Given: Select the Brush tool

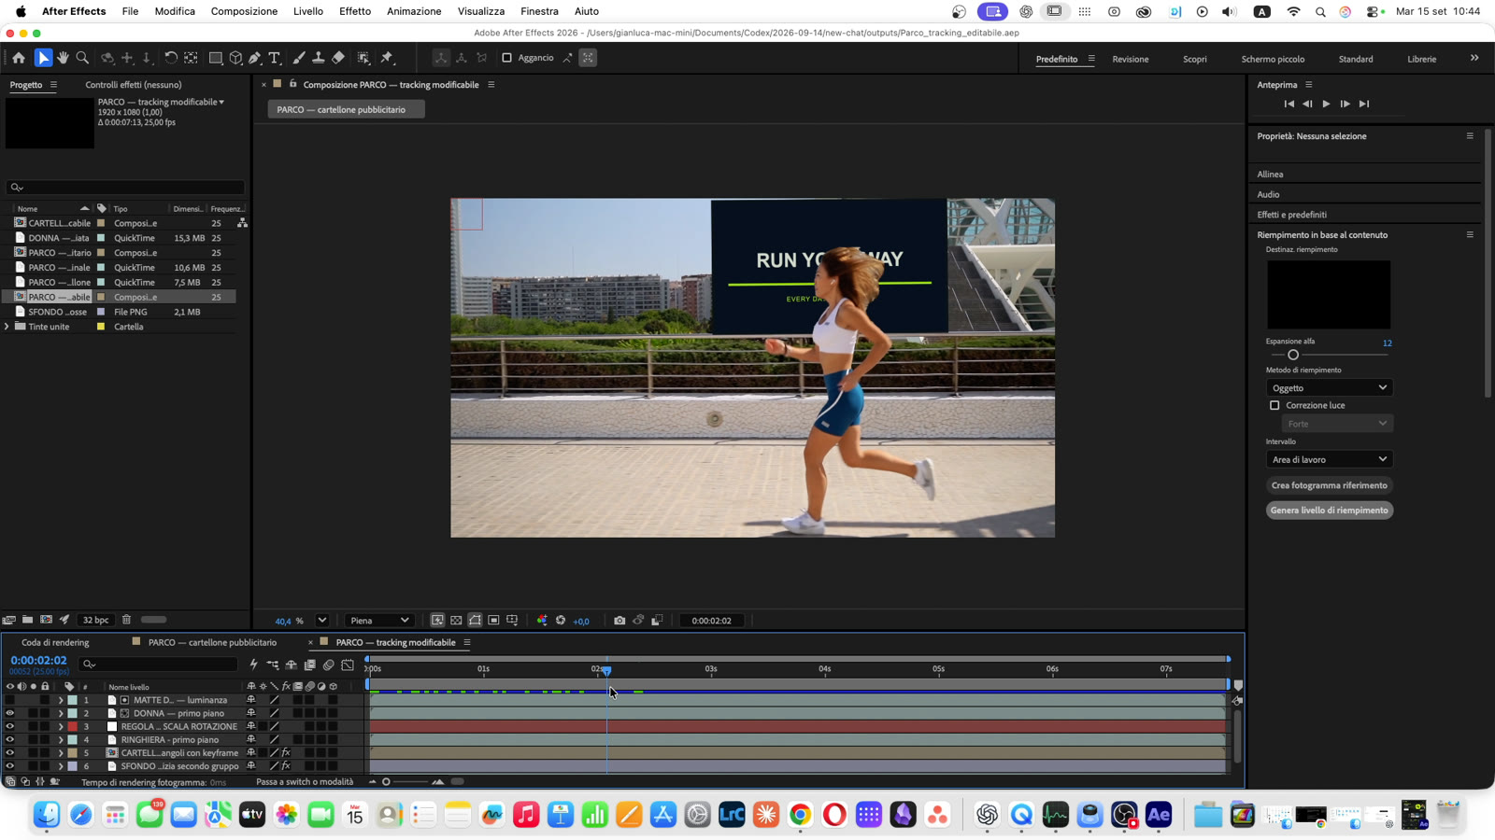Looking at the screenshot, I should pyautogui.click(x=299, y=58).
